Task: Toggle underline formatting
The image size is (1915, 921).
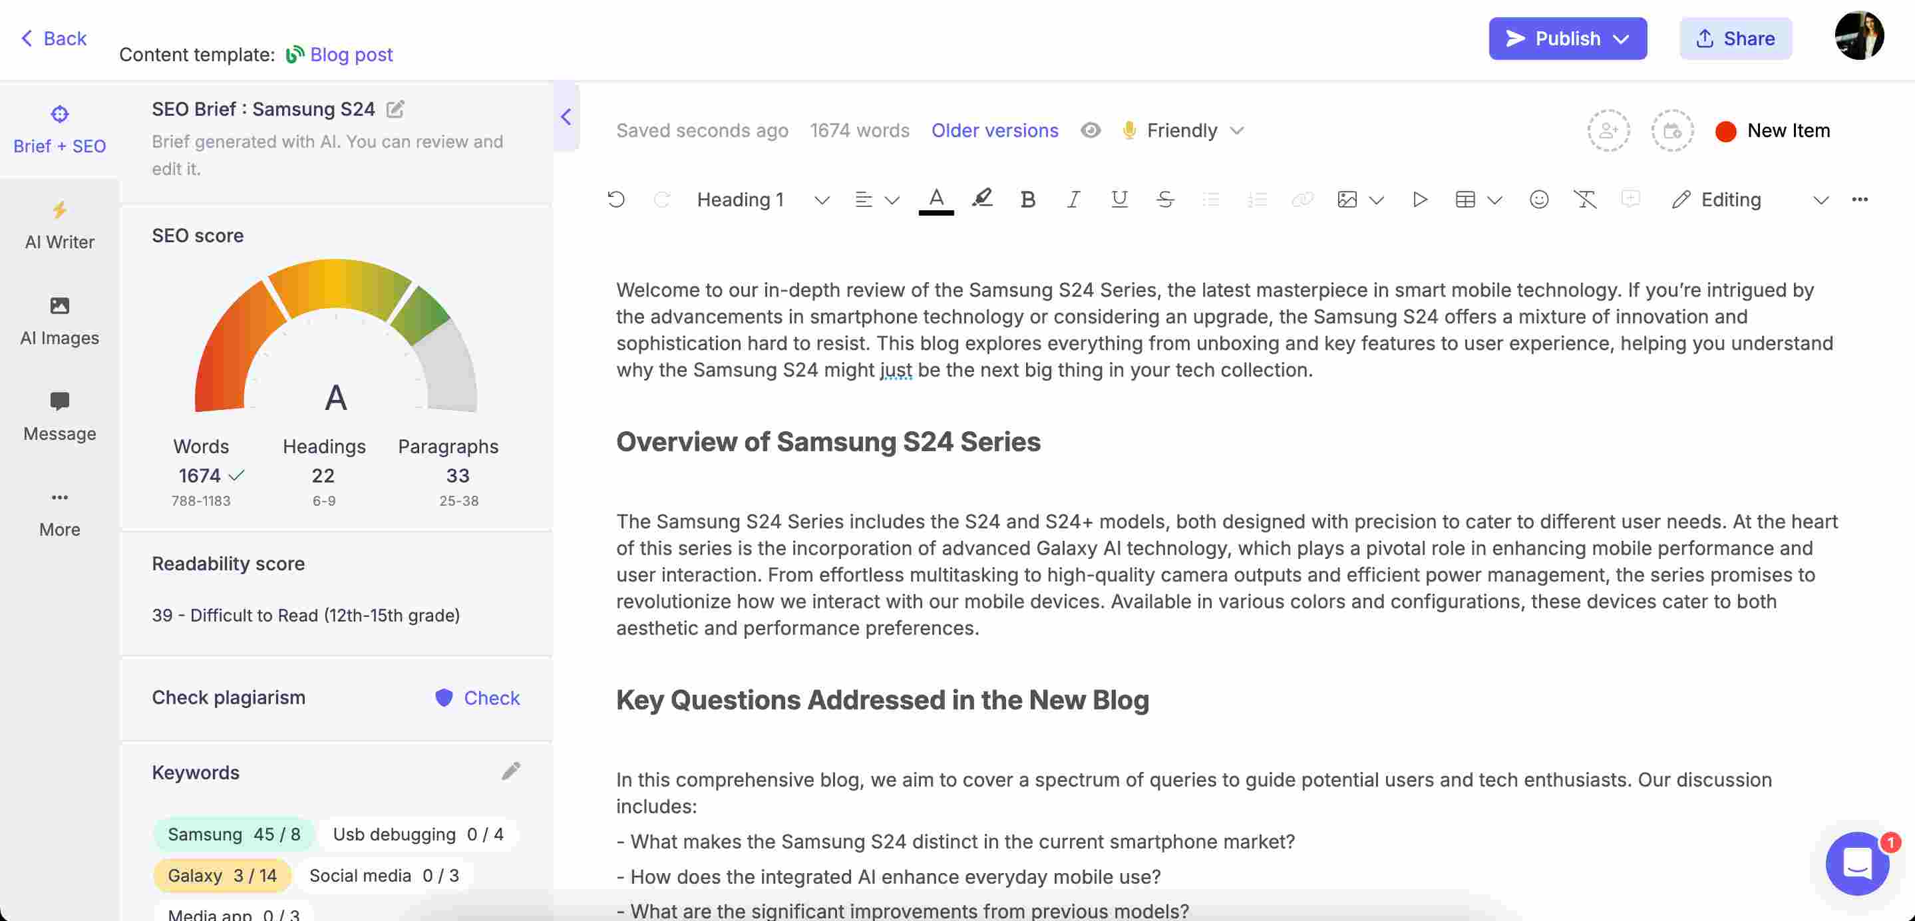Action: point(1119,199)
